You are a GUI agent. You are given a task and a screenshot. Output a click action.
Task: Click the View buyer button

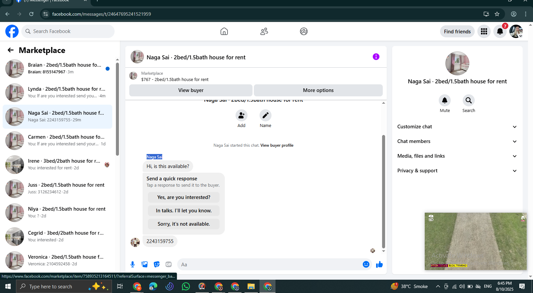pyautogui.click(x=191, y=90)
